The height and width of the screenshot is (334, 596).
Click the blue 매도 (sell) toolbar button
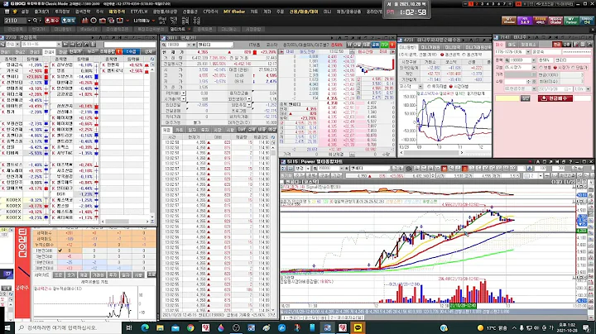coord(69,20)
